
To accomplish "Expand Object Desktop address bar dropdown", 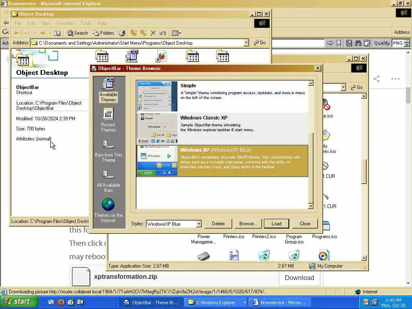I will (x=246, y=43).
